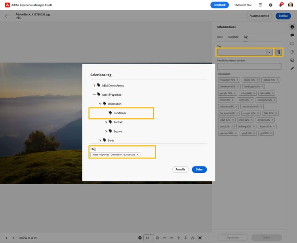This screenshot has height=243, width=297.
Task: Open the apps grid switcher icon
Action: coord(260,5)
